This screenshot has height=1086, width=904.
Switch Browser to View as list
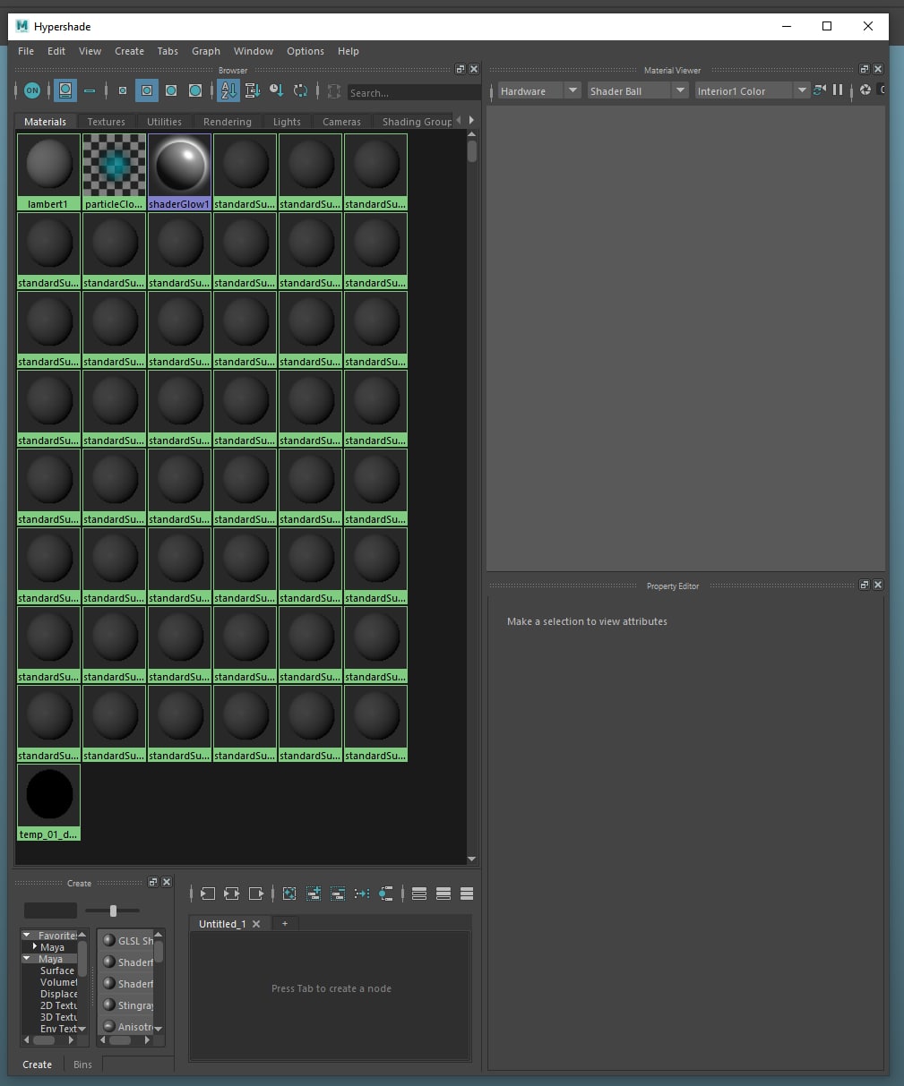pyautogui.click(x=90, y=90)
